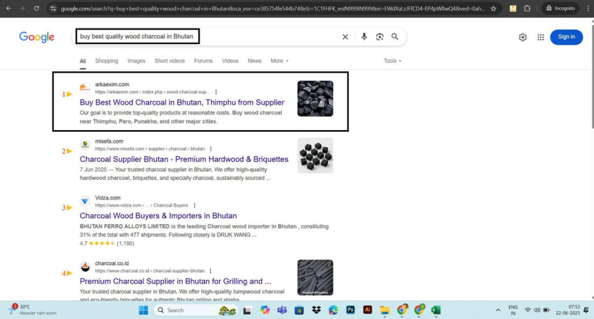Open options menu for arkaexim.com result
The height and width of the screenshot is (319, 594).
click(x=216, y=92)
